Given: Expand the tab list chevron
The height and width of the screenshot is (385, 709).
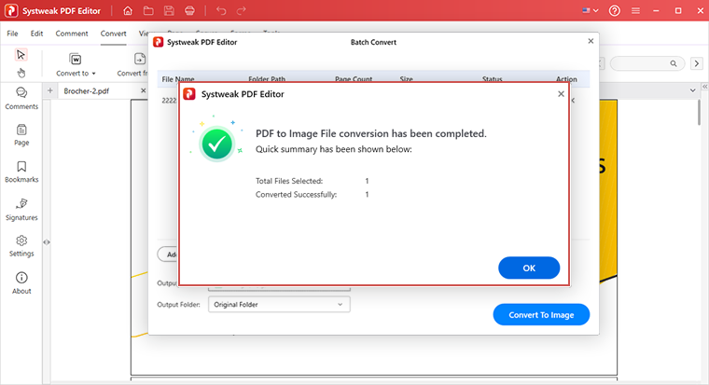Looking at the screenshot, I should (x=693, y=90).
